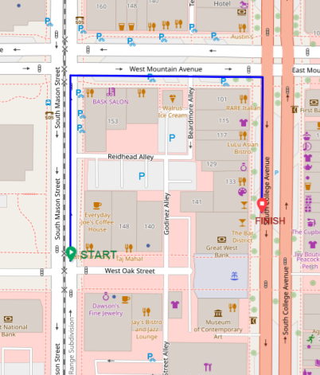Image resolution: width=320 pixels, height=375 pixels.
Task: Select building number 141
Action: pyautogui.click(x=197, y=202)
